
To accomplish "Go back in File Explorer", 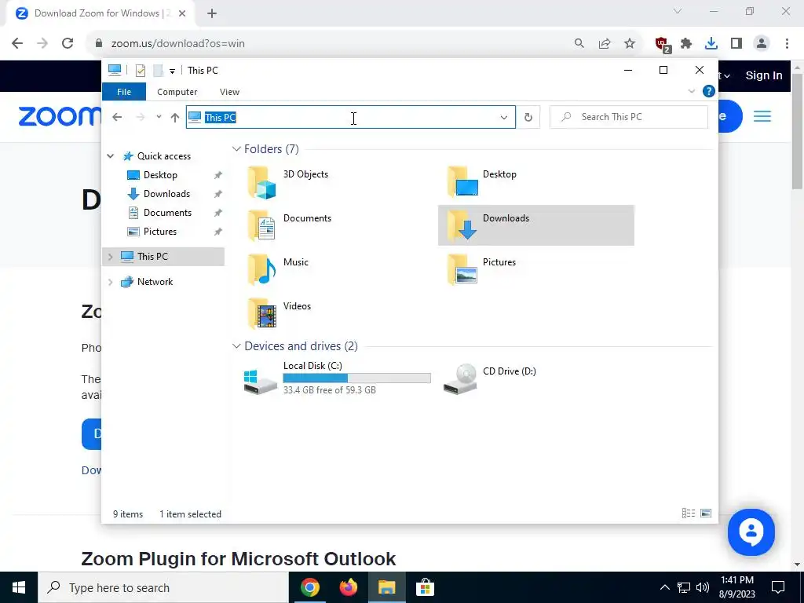I will (x=117, y=118).
